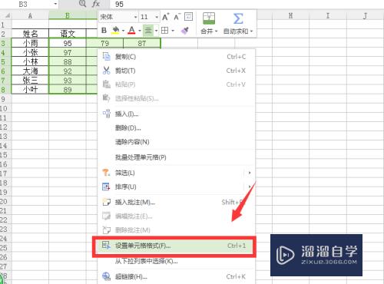This screenshot has width=384, height=284.
Task: Open the font name dropdown 宋体
Action: [136, 17]
